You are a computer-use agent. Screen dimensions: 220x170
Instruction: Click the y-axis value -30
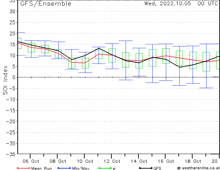pyautogui.click(x=10, y=144)
